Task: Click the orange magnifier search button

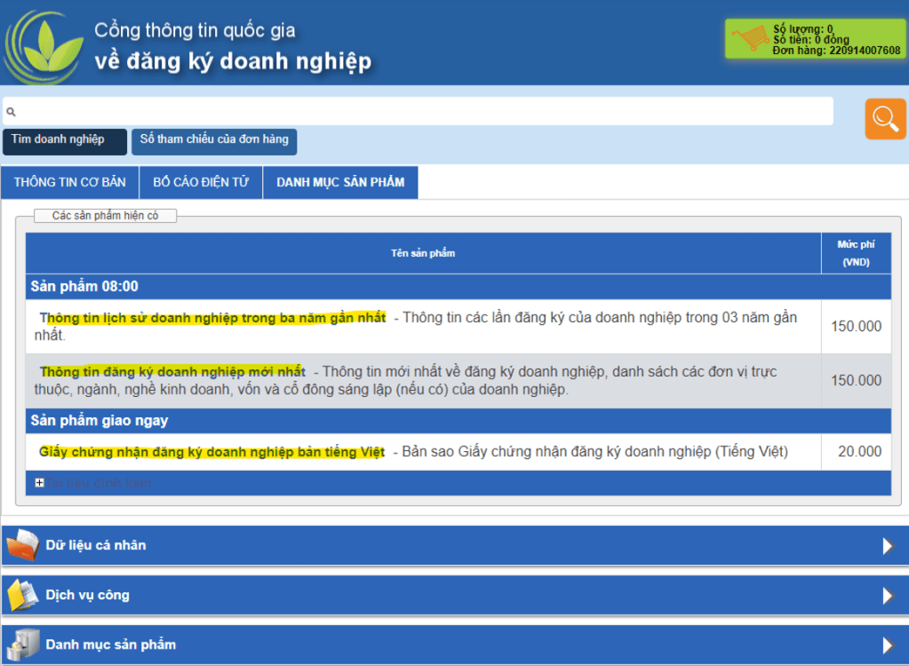Action: click(885, 119)
